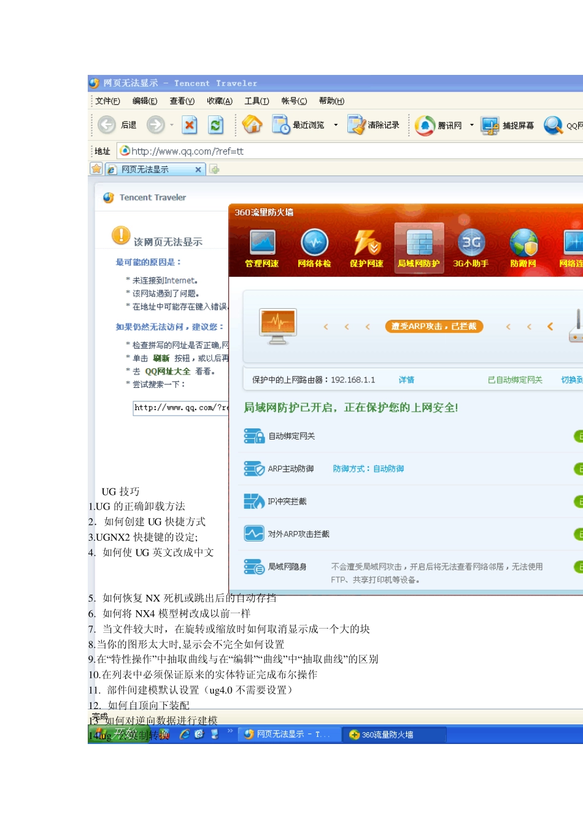This screenshot has width=583, height=825.
Task: Capture screen with 捕捉屏幕
Action: click(508, 125)
